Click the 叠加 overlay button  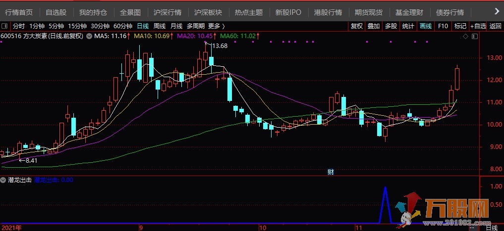374,26
